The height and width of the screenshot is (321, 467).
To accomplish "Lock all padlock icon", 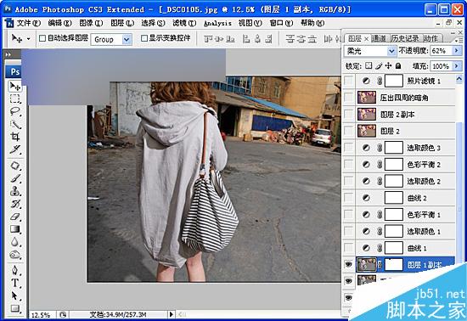I will pos(398,65).
